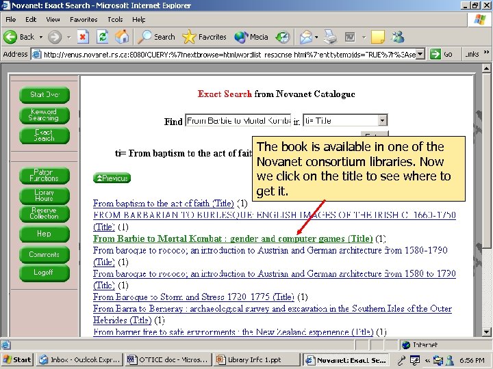The image size is (493, 369).
Task: Click the page icon in Address bar
Action: pyautogui.click(x=37, y=54)
